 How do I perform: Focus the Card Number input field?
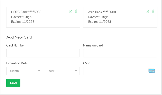[x=43, y=53]
